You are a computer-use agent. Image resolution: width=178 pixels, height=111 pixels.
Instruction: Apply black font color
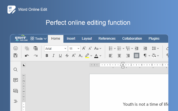coord(96,56)
